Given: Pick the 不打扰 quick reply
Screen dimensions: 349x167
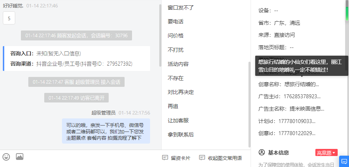Looking at the screenshot, I should [176, 50].
